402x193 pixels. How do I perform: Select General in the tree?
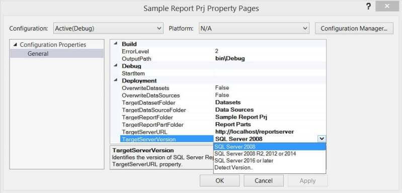point(38,54)
